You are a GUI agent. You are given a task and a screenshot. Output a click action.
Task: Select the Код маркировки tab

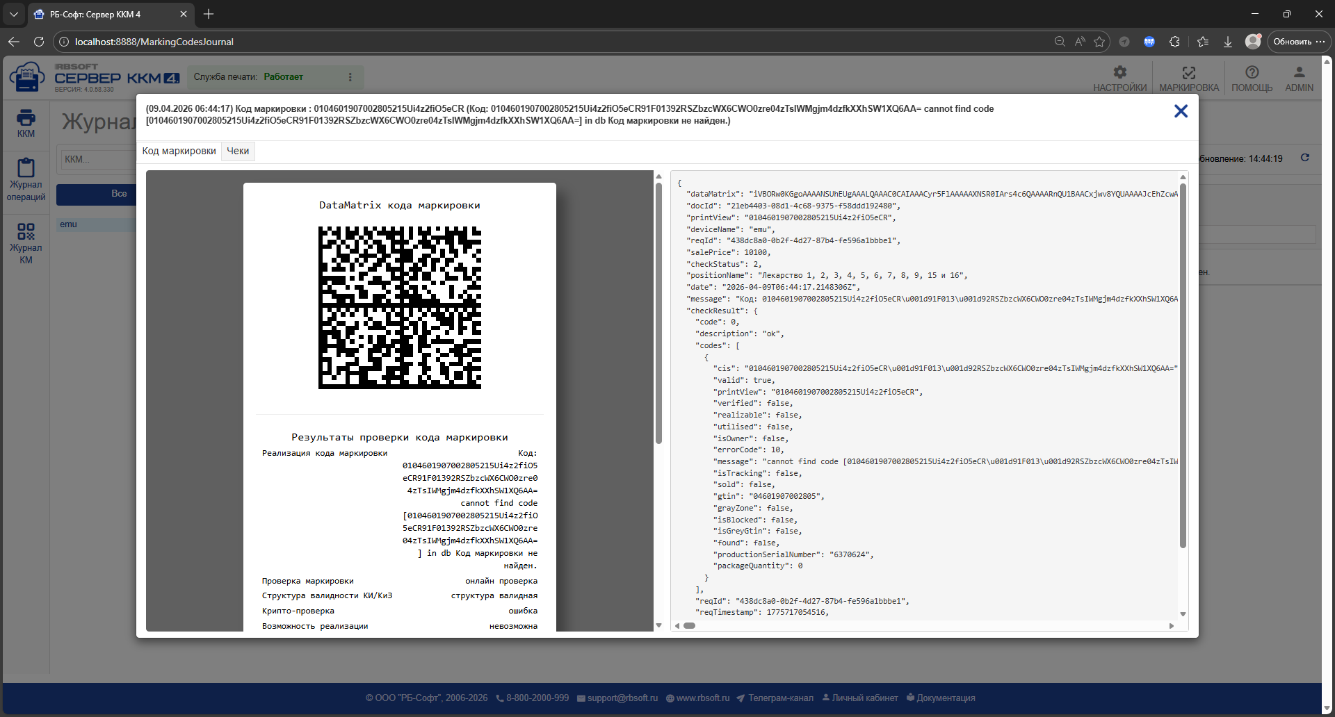point(179,151)
